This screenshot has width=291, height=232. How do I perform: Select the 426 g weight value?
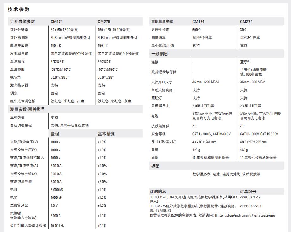[x=196, y=150]
